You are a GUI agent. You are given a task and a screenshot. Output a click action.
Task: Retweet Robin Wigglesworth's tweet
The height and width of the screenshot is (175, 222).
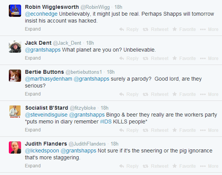[x=155, y=29]
